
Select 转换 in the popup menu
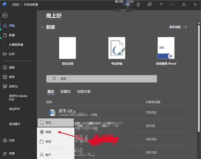(56, 132)
